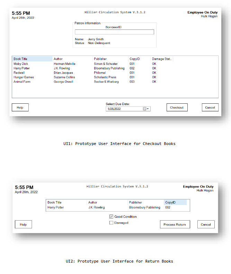Toggle the Good Condition checkbox

coord(111,217)
